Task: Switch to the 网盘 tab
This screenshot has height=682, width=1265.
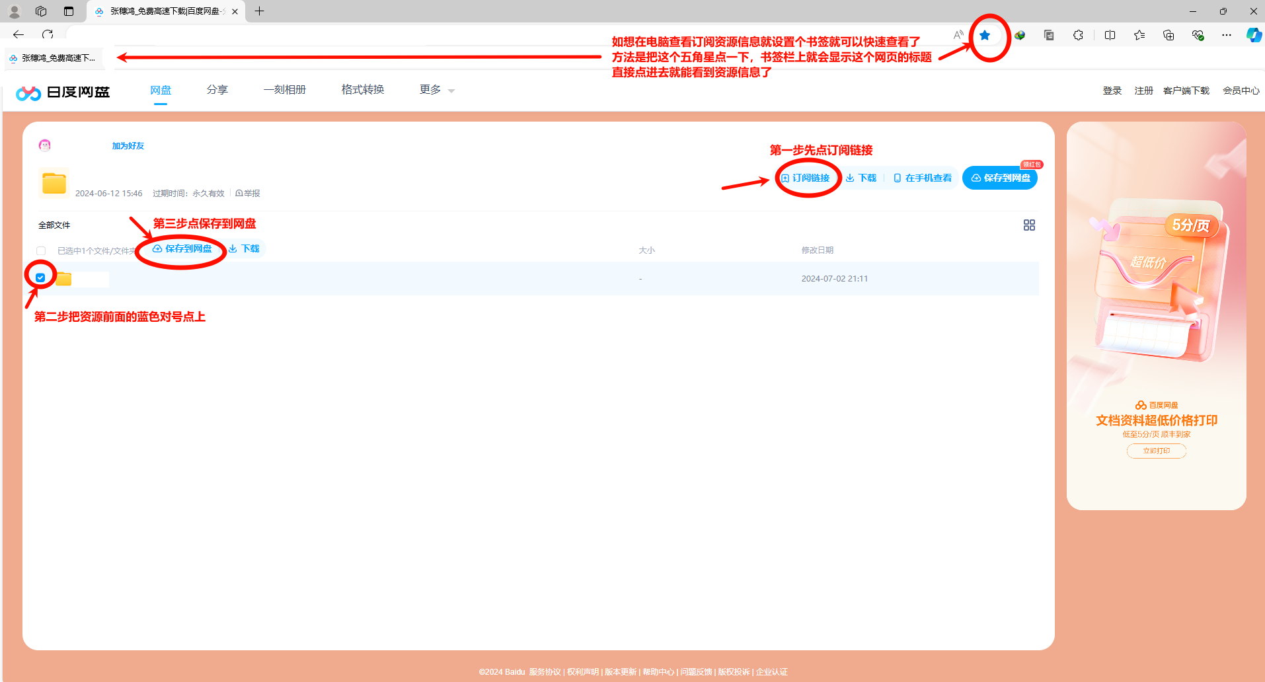Action: pyautogui.click(x=161, y=90)
